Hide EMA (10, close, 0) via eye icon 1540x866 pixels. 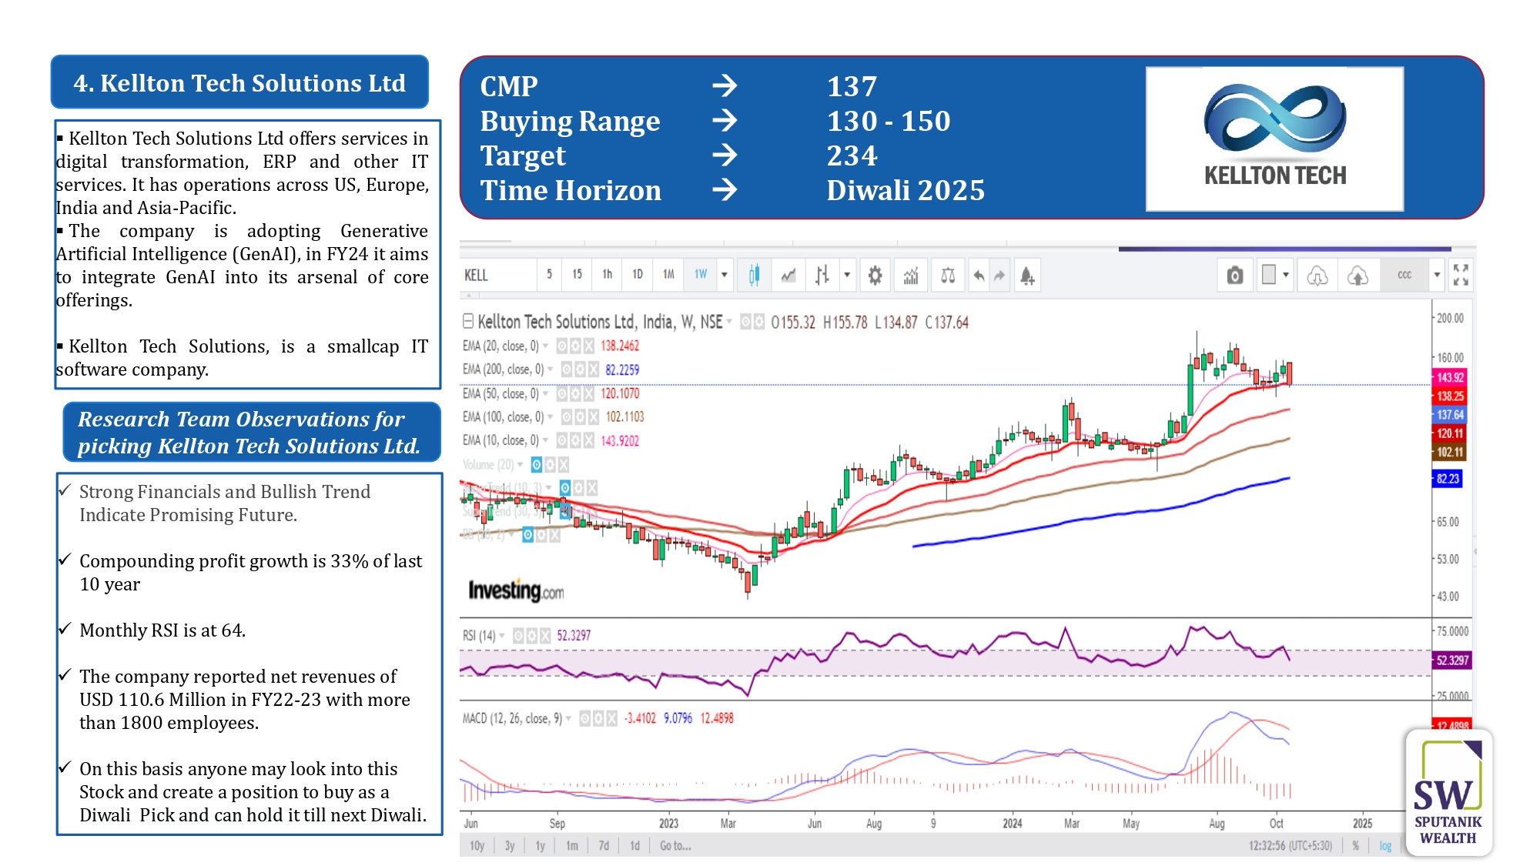point(562,440)
